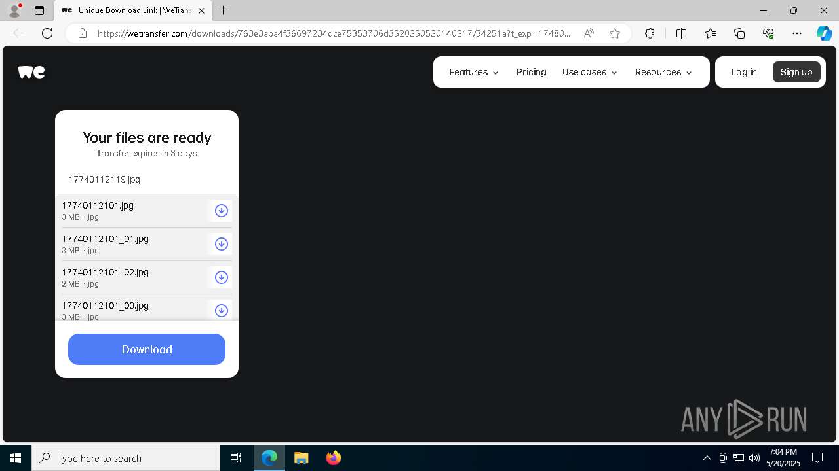Open the Pricing page

[531, 72]
